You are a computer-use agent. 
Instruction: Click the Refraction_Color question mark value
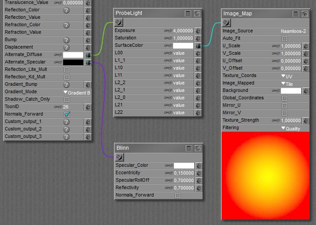66,25
